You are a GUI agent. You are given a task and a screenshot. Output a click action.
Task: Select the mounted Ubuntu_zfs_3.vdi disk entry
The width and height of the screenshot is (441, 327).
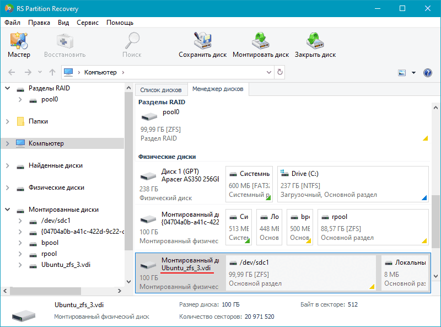tap(180, 273)
